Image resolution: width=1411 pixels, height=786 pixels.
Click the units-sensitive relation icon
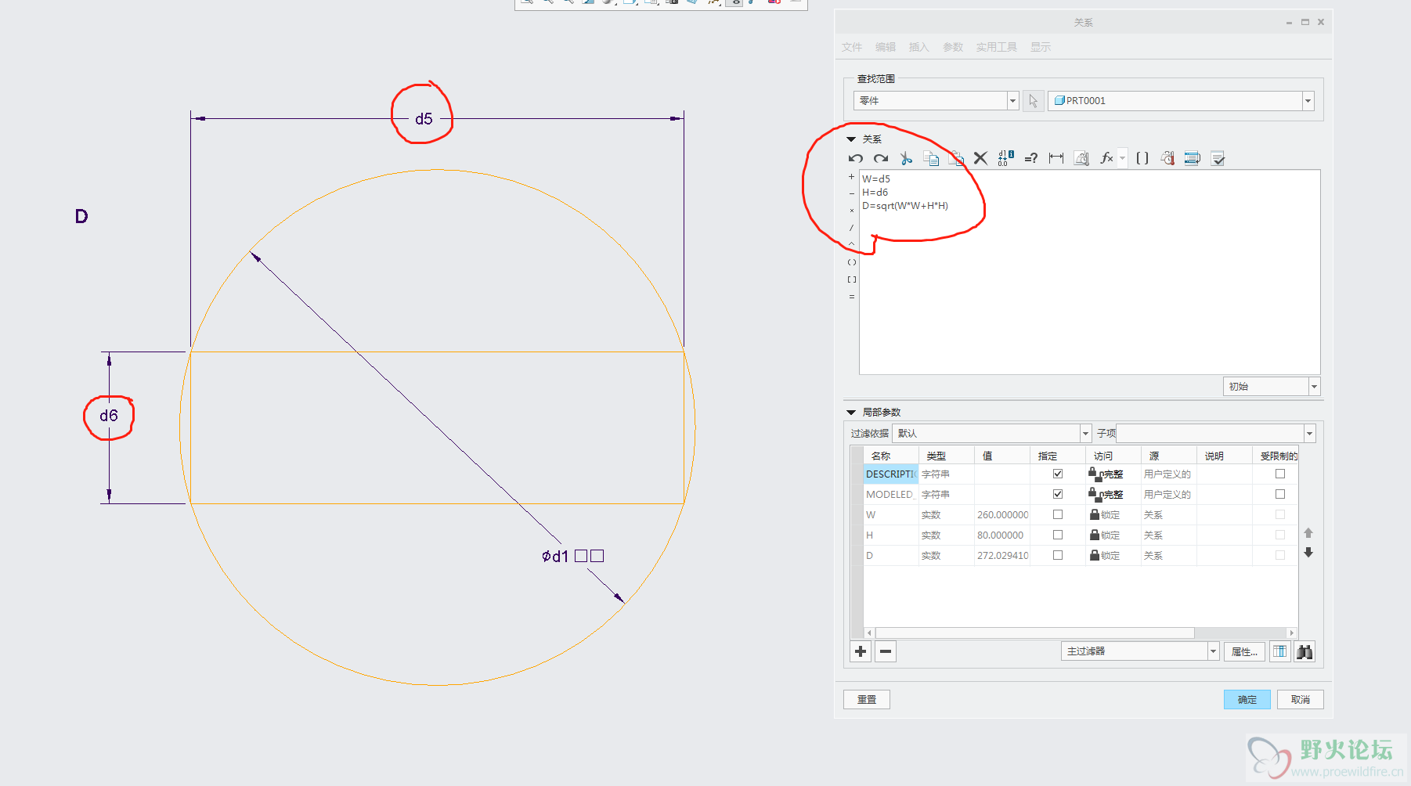(x=1167, y=158)
